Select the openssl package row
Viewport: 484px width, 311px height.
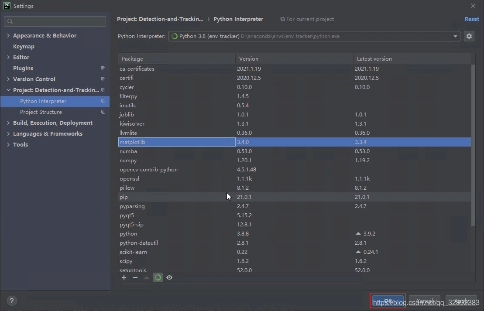(295, 179)
